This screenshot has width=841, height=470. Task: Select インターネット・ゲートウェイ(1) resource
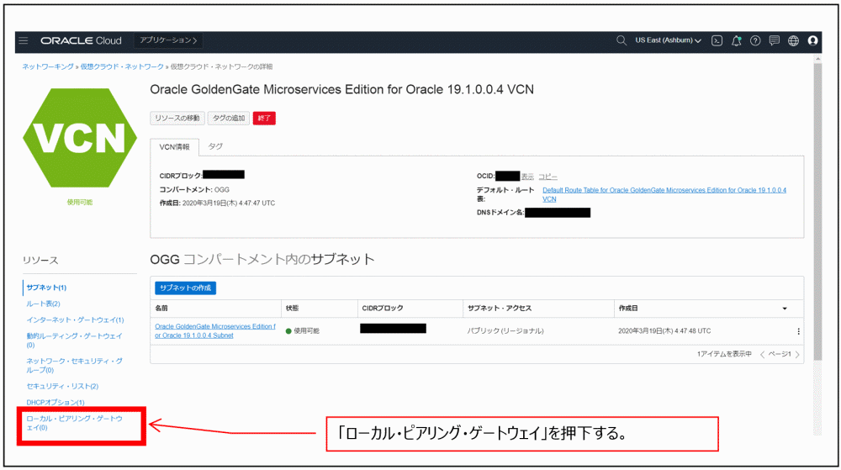[75, 320]
